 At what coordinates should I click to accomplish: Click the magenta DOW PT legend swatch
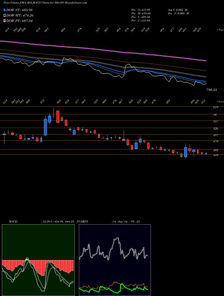pos(4,21)
